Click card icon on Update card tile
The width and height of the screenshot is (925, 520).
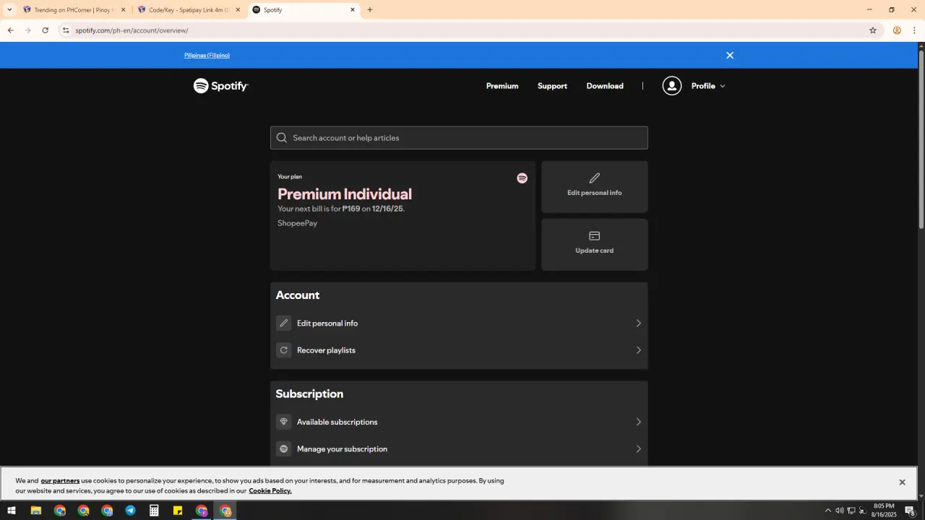tap(595, 236)
